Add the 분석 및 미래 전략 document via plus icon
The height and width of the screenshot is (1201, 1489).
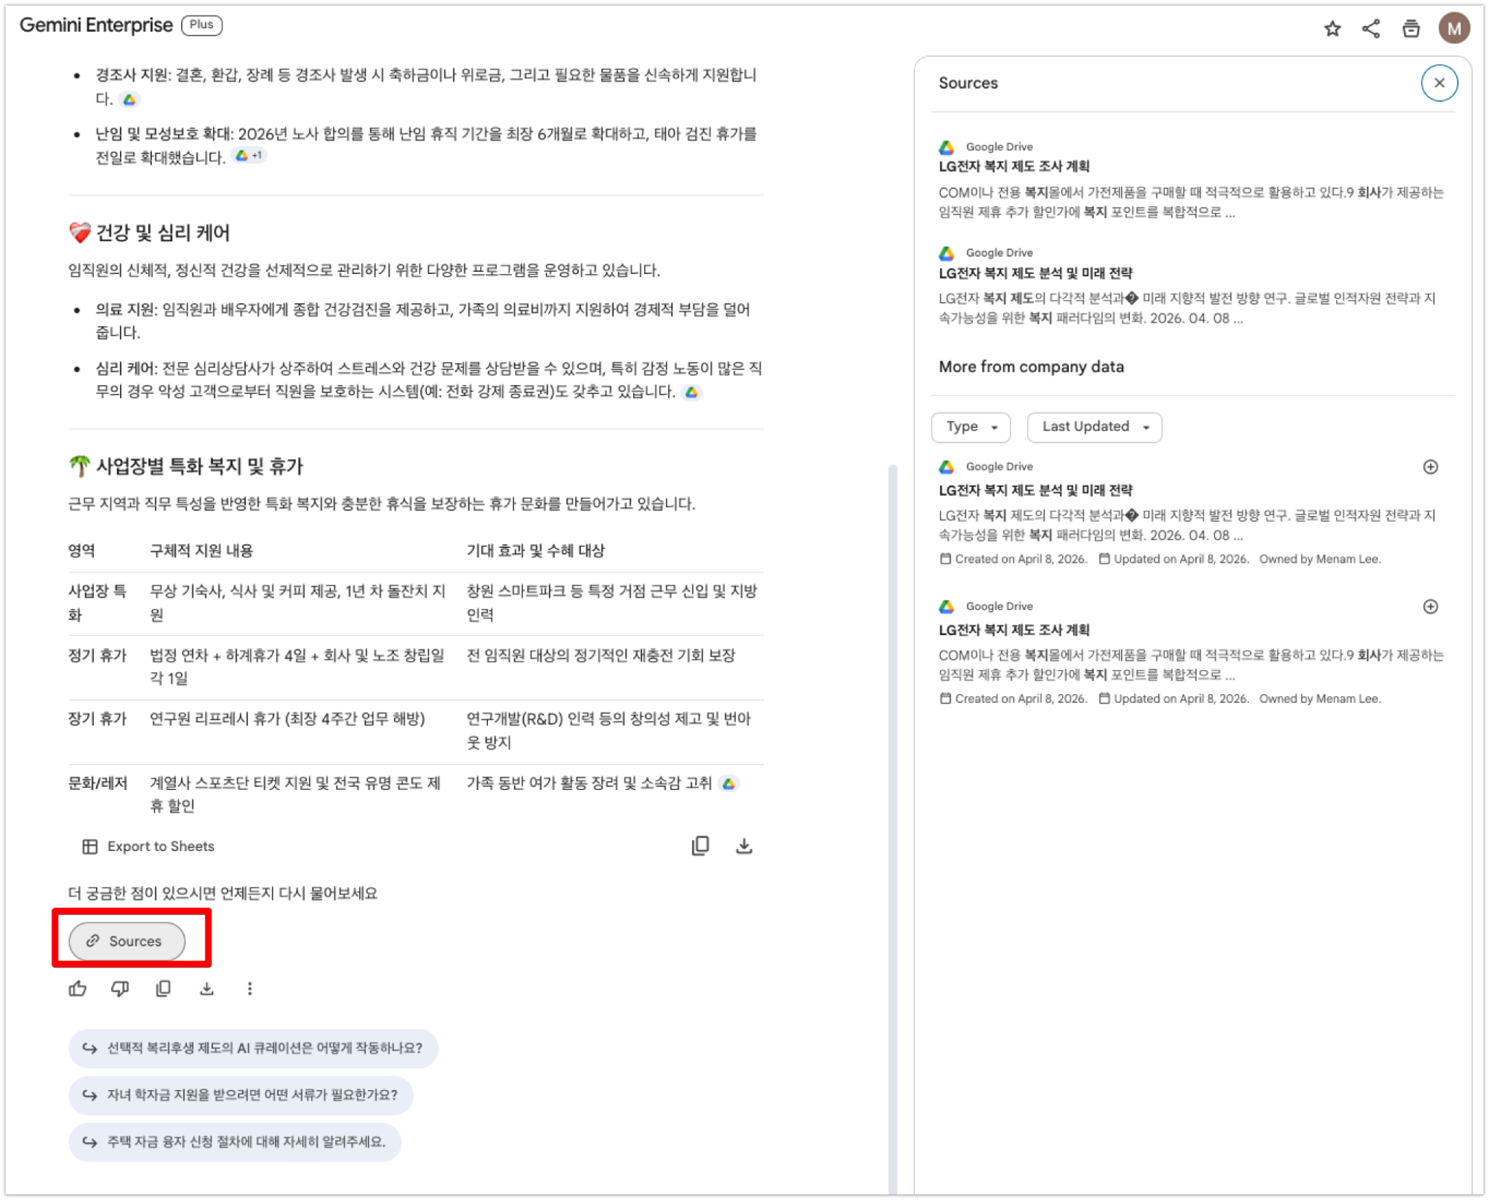point(1430,467)
